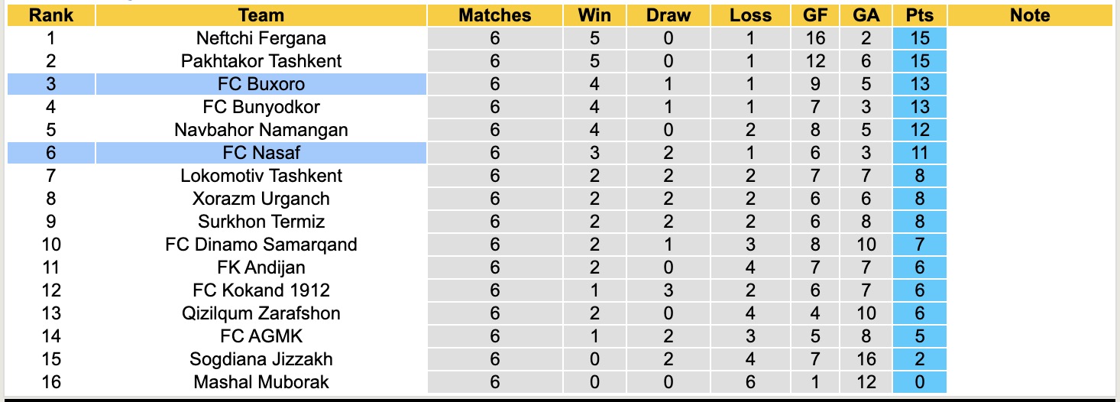
Task: Select Navbahor Namangan team entry
Action: (x=261, y=130)
